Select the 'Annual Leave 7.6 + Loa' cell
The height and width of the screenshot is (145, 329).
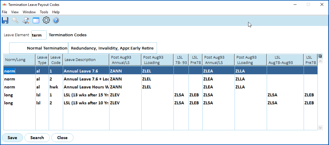[x=86, y=79]
